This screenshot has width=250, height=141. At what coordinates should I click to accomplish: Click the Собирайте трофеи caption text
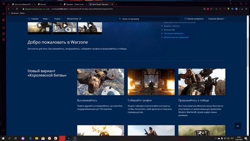140,100
